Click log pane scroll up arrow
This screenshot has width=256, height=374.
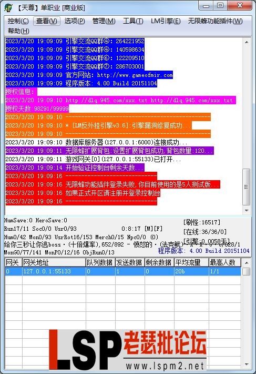[247, 42]
